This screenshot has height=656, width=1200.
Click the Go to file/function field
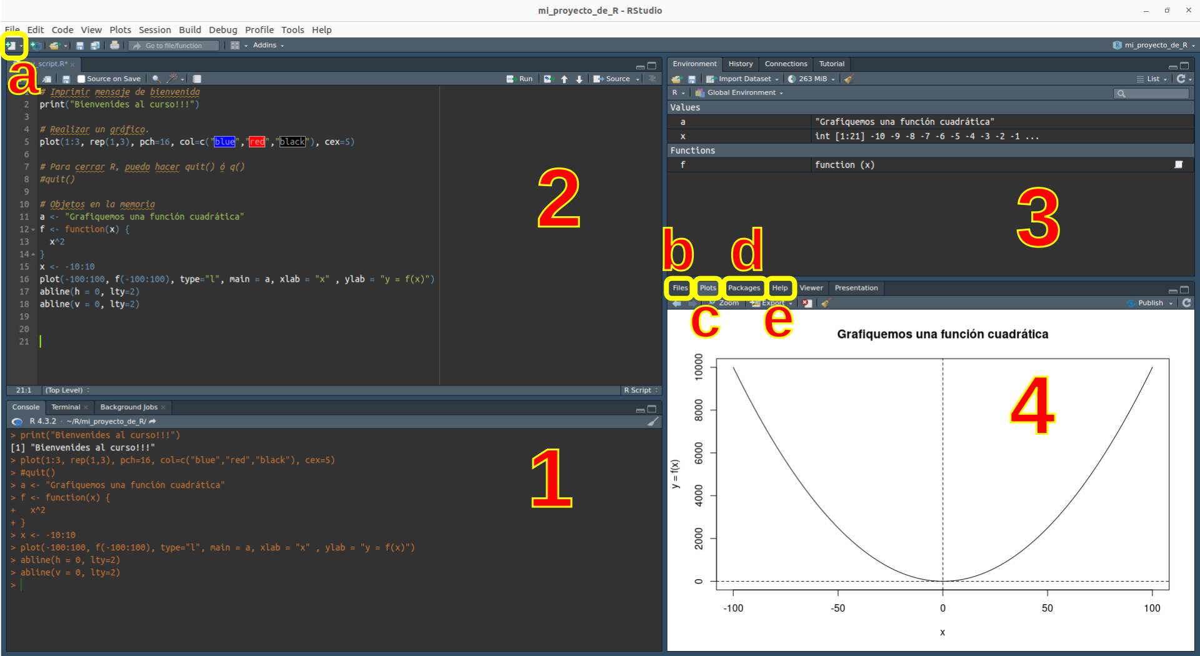coord(174,46)
